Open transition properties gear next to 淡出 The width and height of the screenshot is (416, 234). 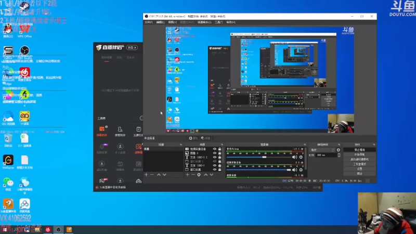click(339, 150)
